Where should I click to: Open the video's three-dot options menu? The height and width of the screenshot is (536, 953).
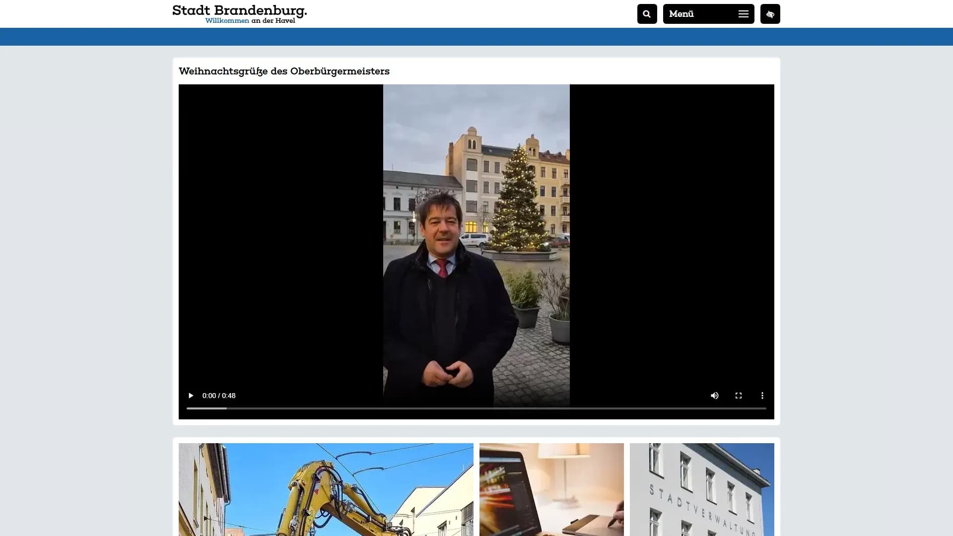(762, 396)
